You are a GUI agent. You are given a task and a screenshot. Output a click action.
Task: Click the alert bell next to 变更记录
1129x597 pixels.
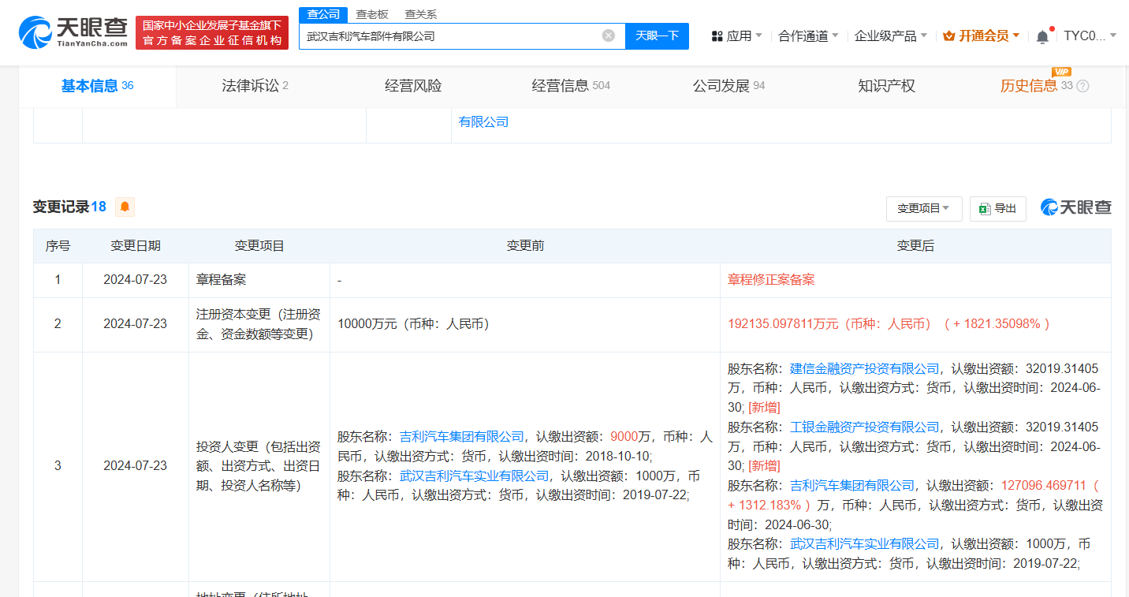[x=125, y=207]
